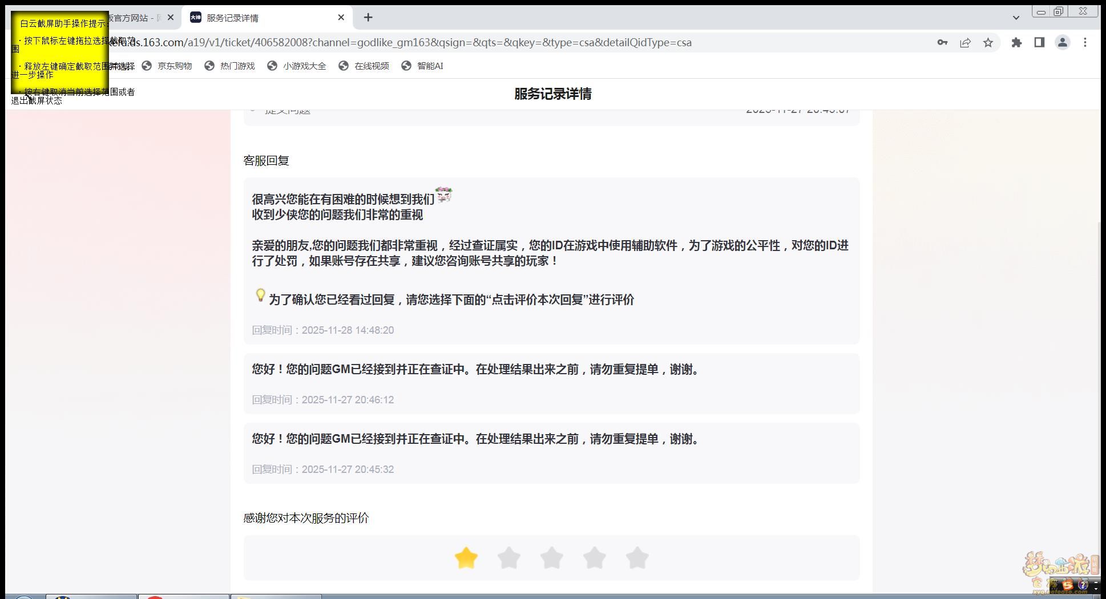Open a new browser tab
1106x599 pixels.
pos(368,18)
